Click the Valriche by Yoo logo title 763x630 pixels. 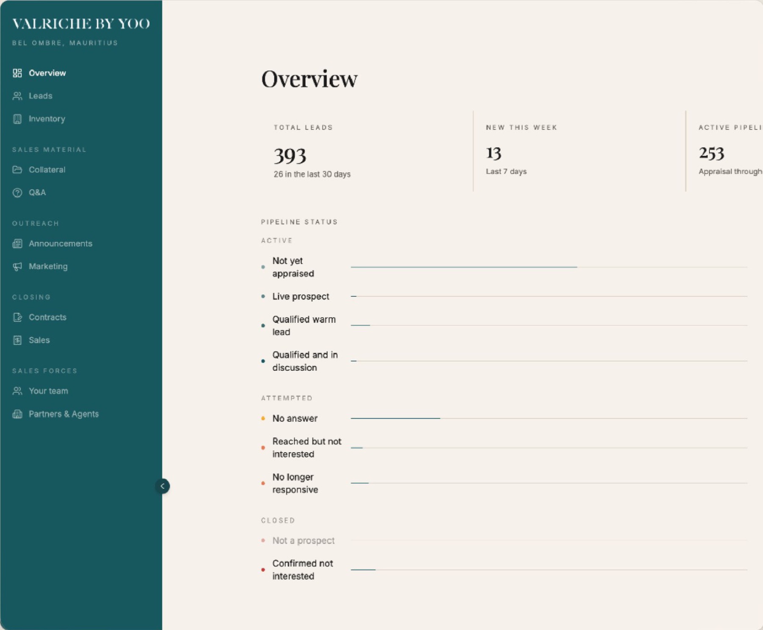click(x=81, y=24)
